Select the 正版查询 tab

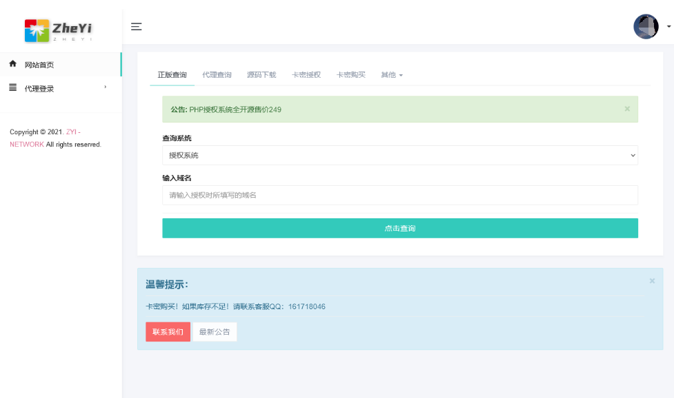(x=172, y=74)
